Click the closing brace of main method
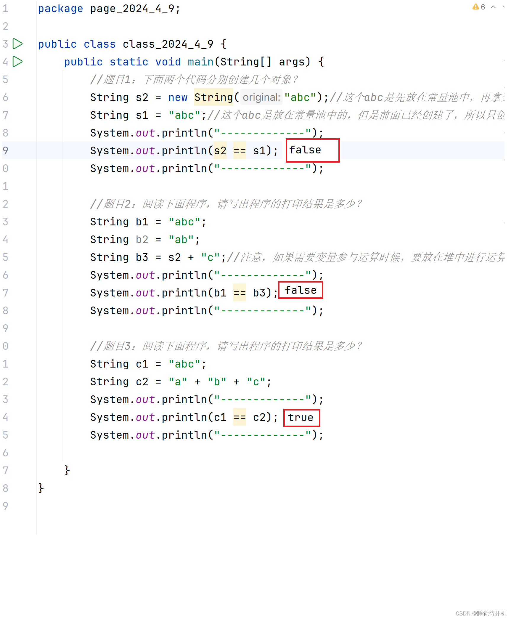Viewport: 511px width, 619px height. tap(67, 471)
